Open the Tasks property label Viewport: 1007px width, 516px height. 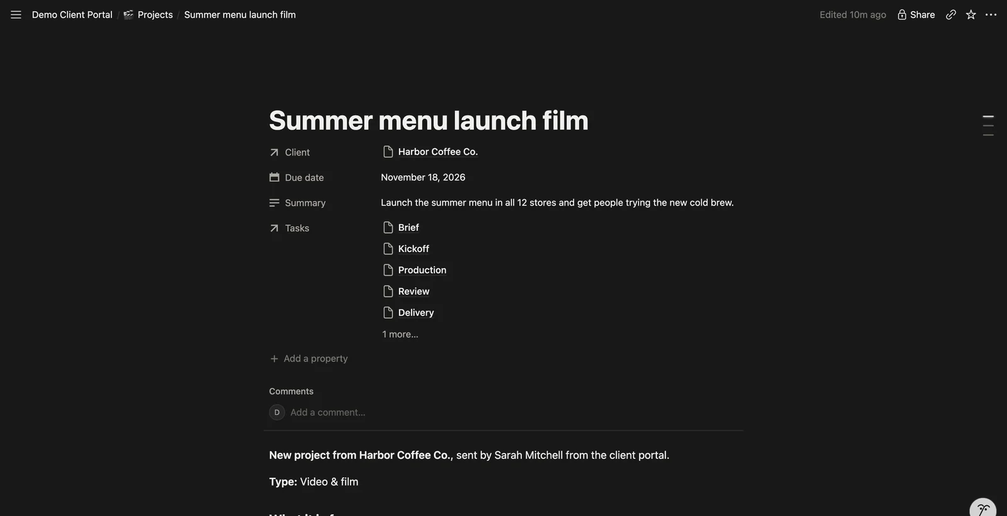290,228
